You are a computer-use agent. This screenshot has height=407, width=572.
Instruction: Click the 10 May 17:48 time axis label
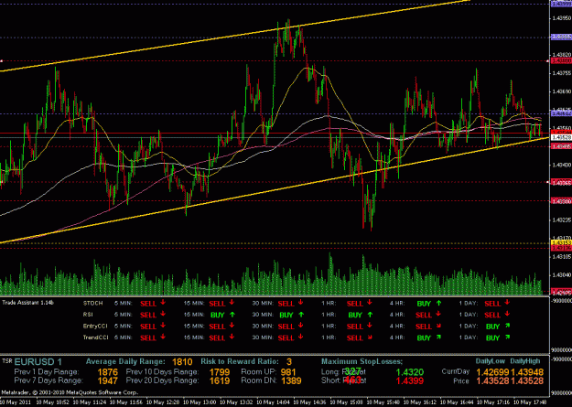click(x=528, y=402)
